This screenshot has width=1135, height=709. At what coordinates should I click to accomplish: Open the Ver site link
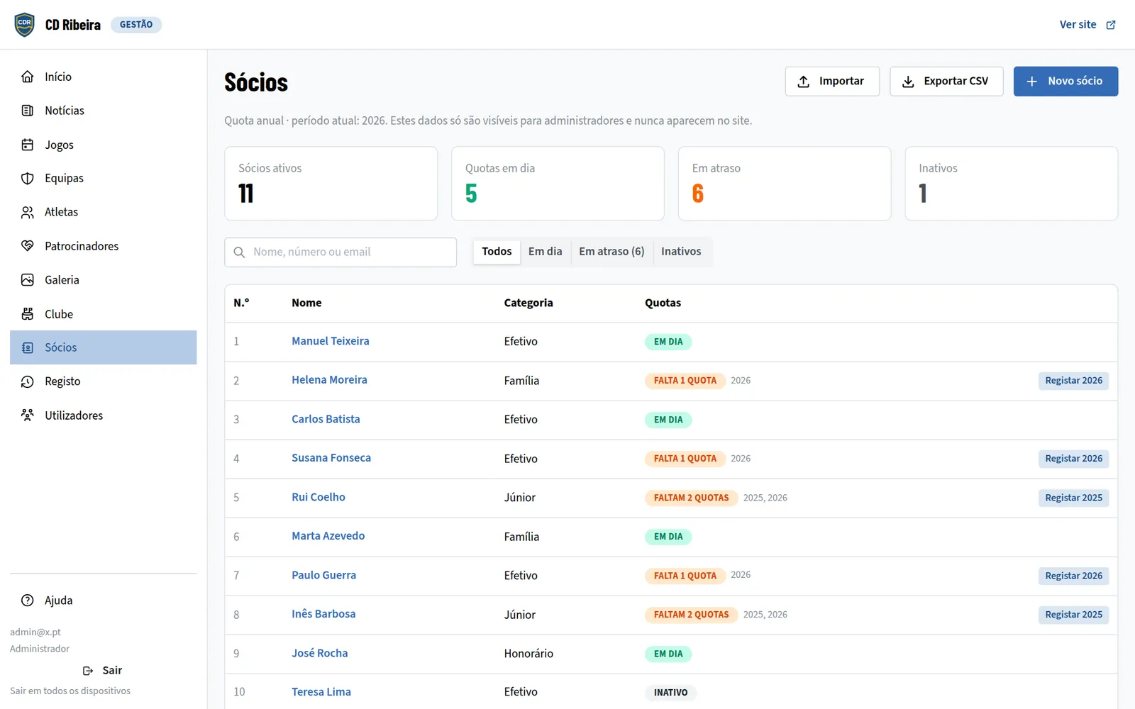coord(1087,25)
